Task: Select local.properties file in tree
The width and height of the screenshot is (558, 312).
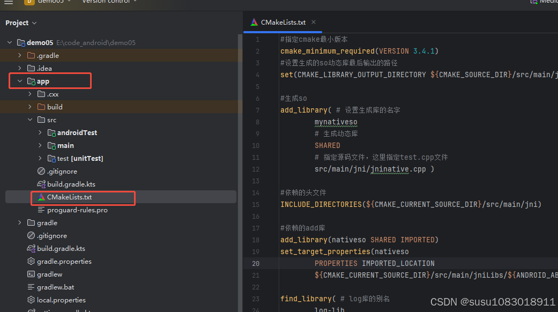Action: 61,300
